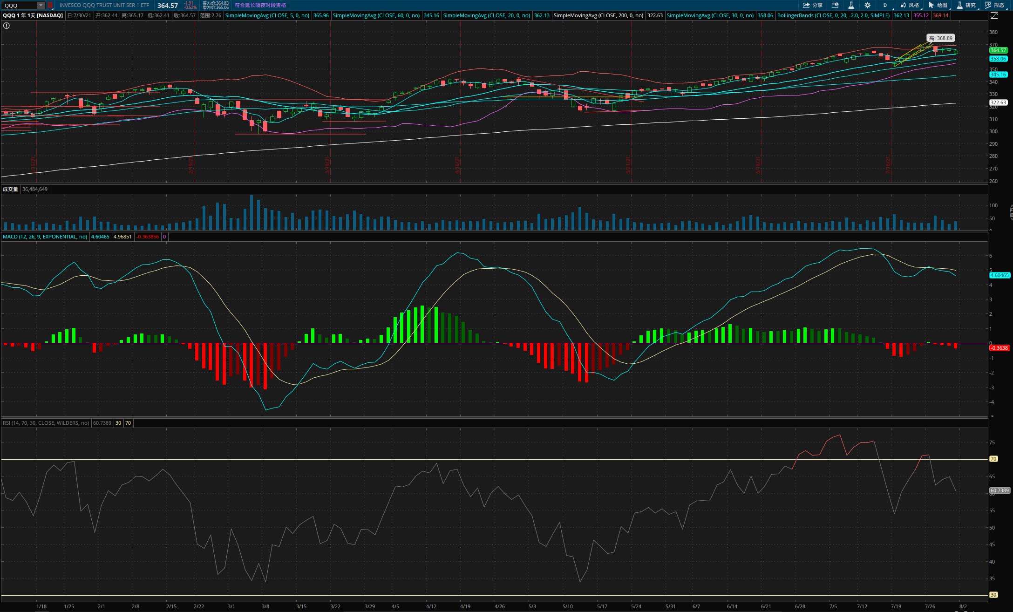Click the Bollinger lower band value 355.12

point(921,15)
